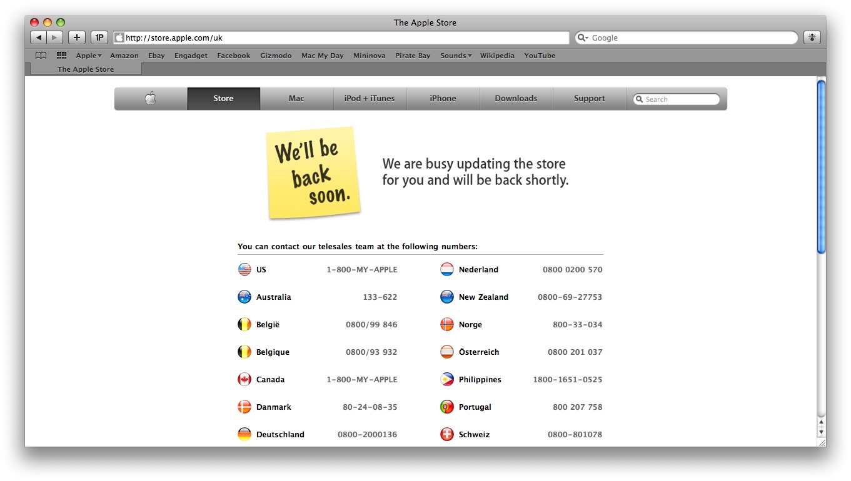
Task: Open the Support navigation tab
Action: pyautogui.click(x=589, y=98)
